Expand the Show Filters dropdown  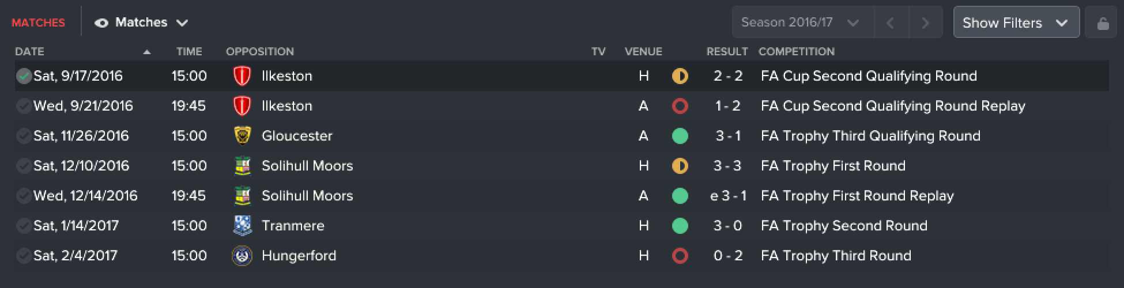click(1016, 22)
